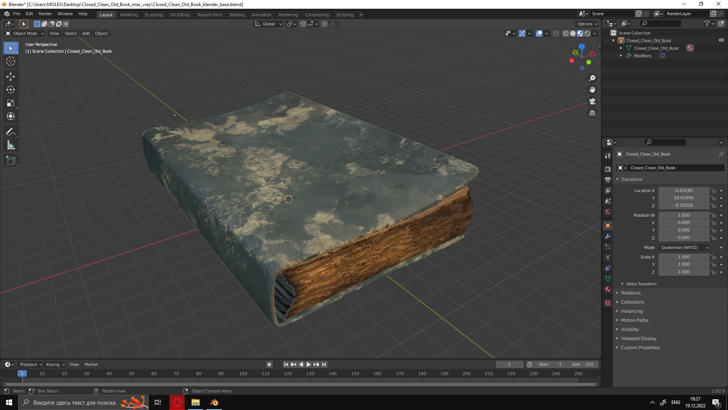Open the Physics properties tab
Screen dimensions: 728x410
click(608, 257)
